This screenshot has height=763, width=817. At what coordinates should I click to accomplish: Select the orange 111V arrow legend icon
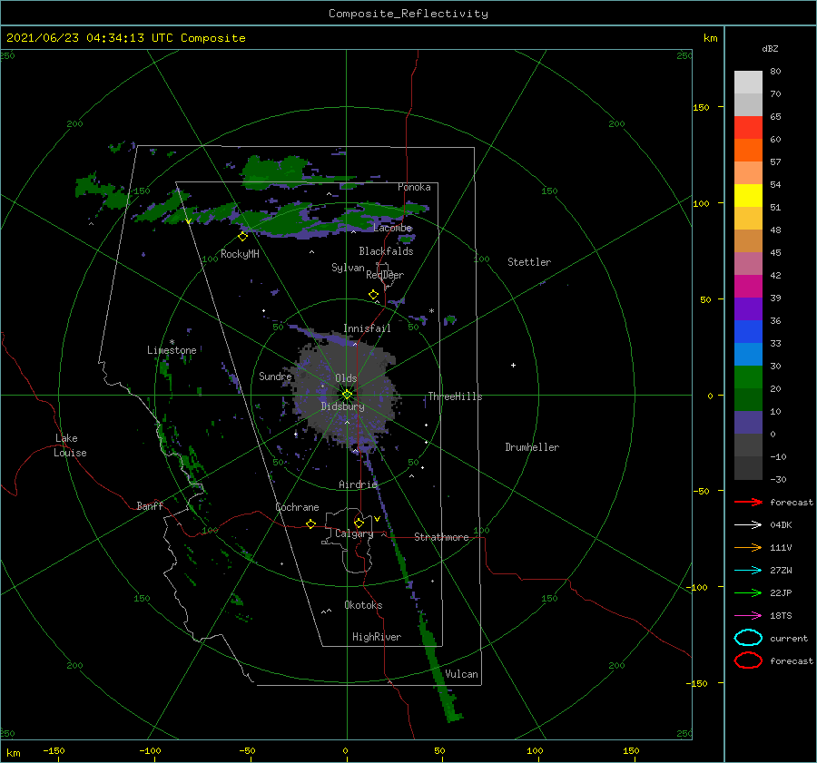coord(748,547)
